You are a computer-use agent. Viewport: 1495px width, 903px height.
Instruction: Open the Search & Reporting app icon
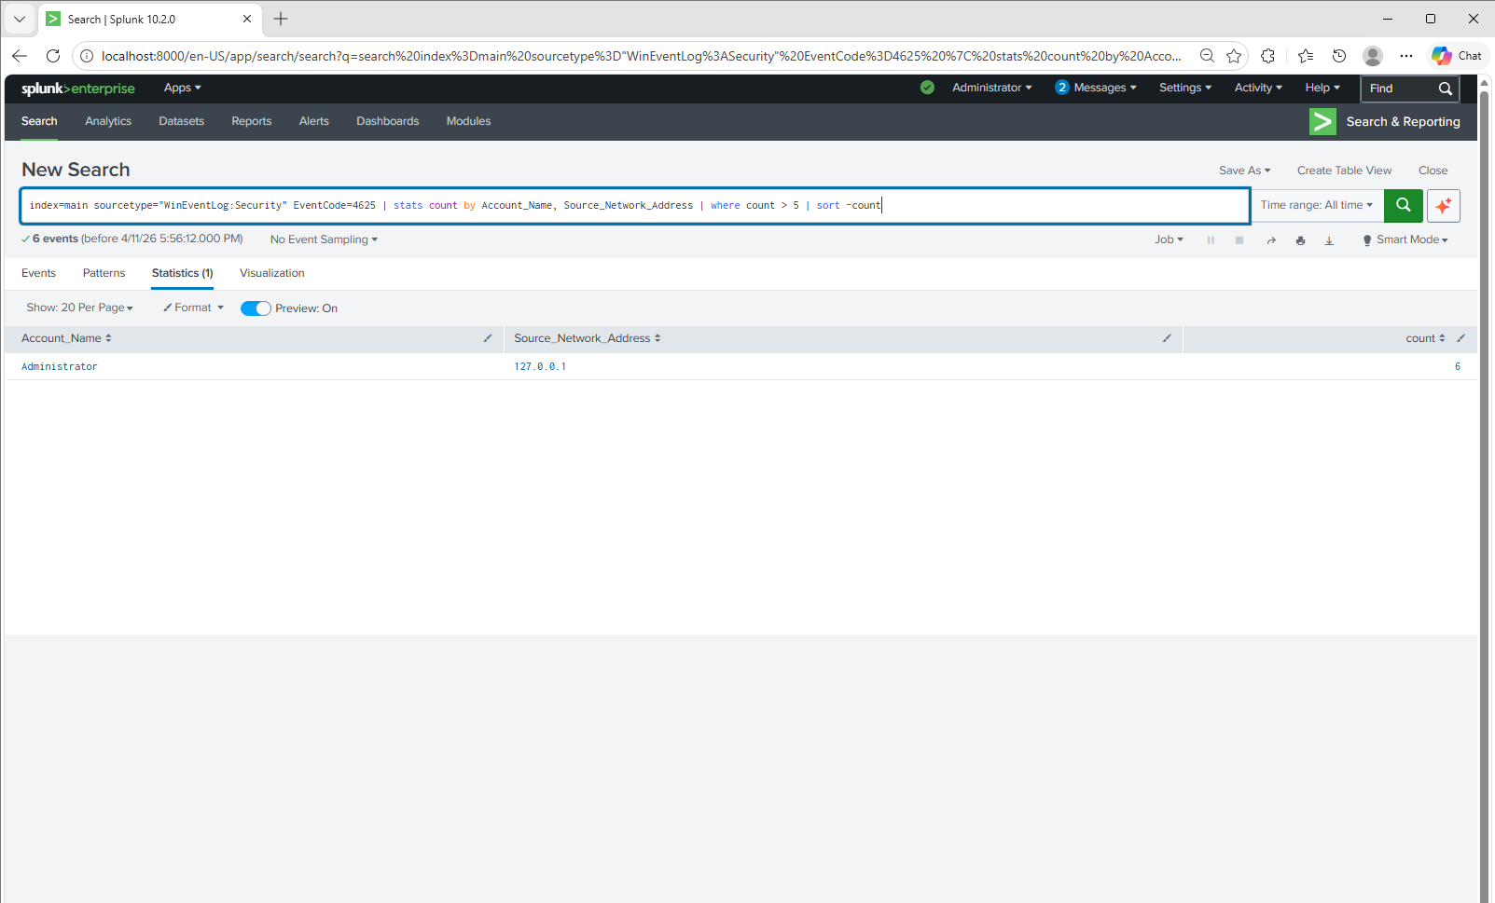pos(1322,121)
